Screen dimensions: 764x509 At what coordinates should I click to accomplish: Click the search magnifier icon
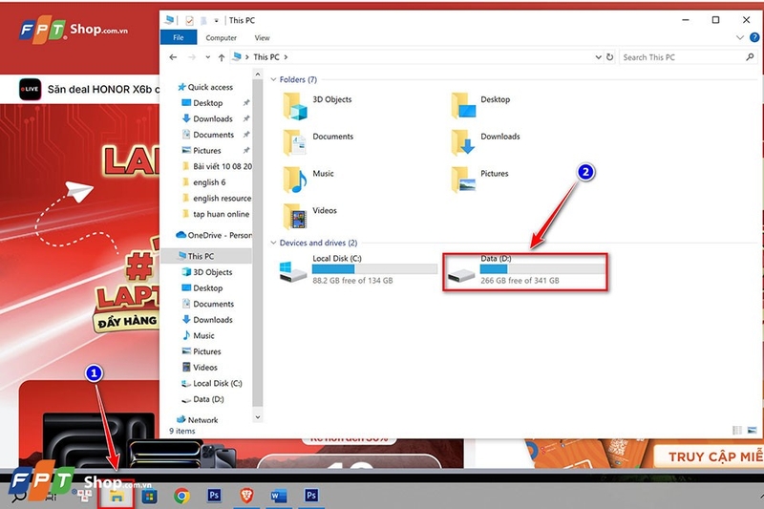pyautogui.click(x=750, y=57)
